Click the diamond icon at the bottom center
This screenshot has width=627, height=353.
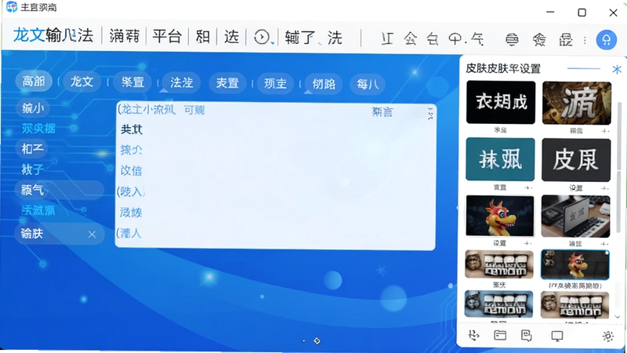pyautogui.click(x=317, y=341)
